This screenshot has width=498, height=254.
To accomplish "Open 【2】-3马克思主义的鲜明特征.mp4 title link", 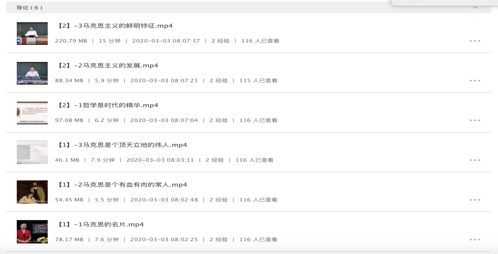I will click(115, 26).
